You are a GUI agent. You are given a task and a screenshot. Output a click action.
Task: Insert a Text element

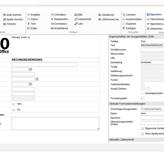tap(31, 24)
